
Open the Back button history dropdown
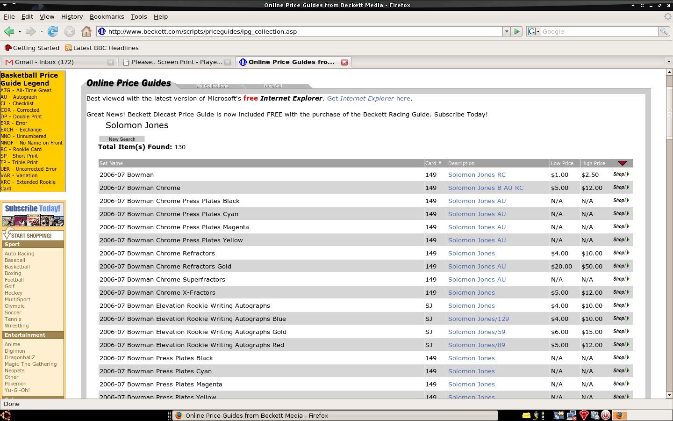coord(20,31)
